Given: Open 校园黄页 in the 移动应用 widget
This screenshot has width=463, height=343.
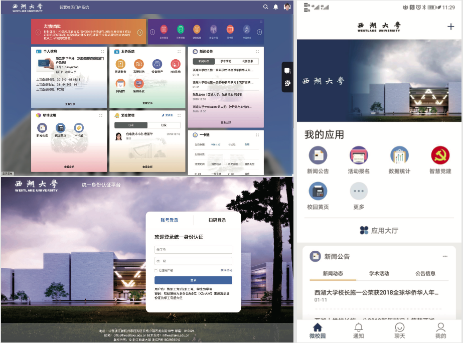Looking at the screenshot, I should point(61,128).
